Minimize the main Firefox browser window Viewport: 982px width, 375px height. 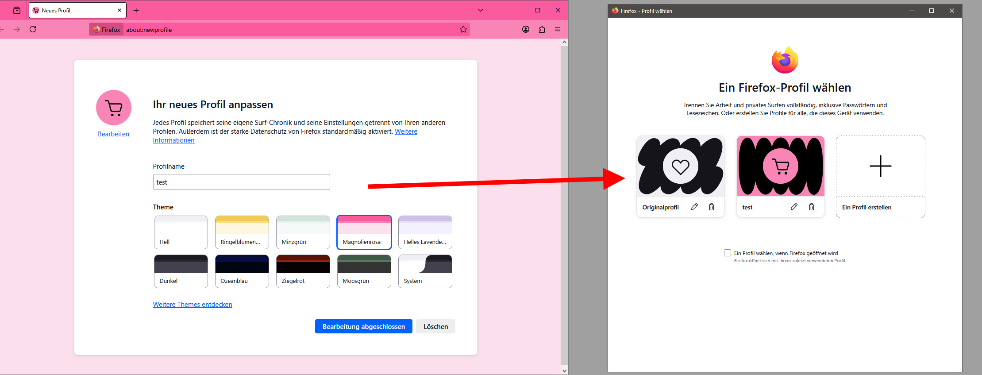pyautogui.click(x=517, y=10)
